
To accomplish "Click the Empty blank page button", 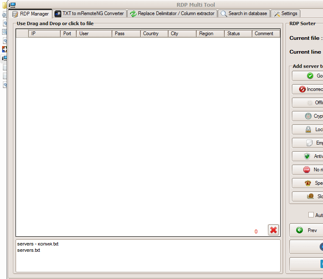I will coord(307,143).
